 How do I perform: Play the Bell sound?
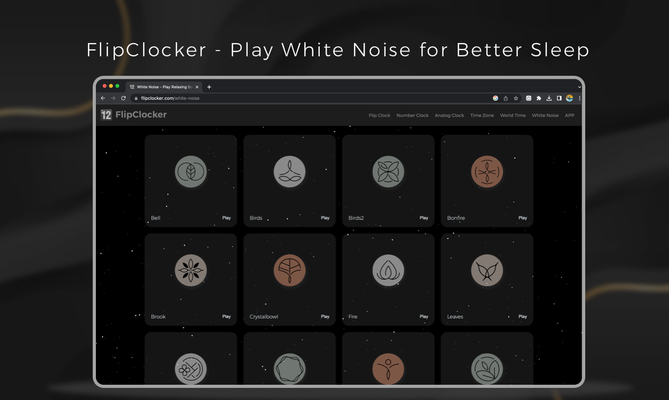[x=227, y=218]
